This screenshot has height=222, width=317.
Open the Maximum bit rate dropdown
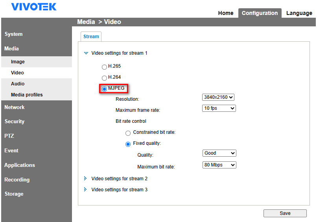tap(219, 165)
